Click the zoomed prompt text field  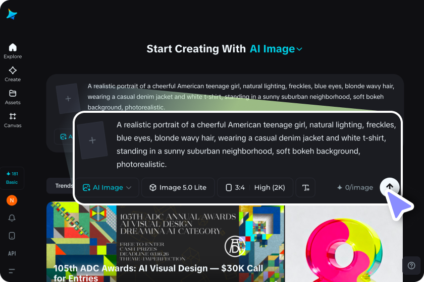tap(256, 145)
